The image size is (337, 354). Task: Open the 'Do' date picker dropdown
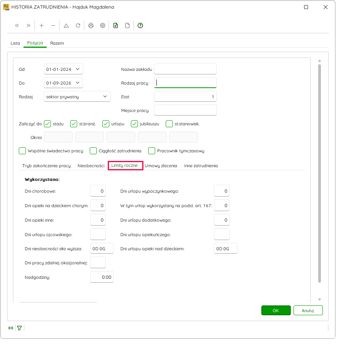(78, 83)
